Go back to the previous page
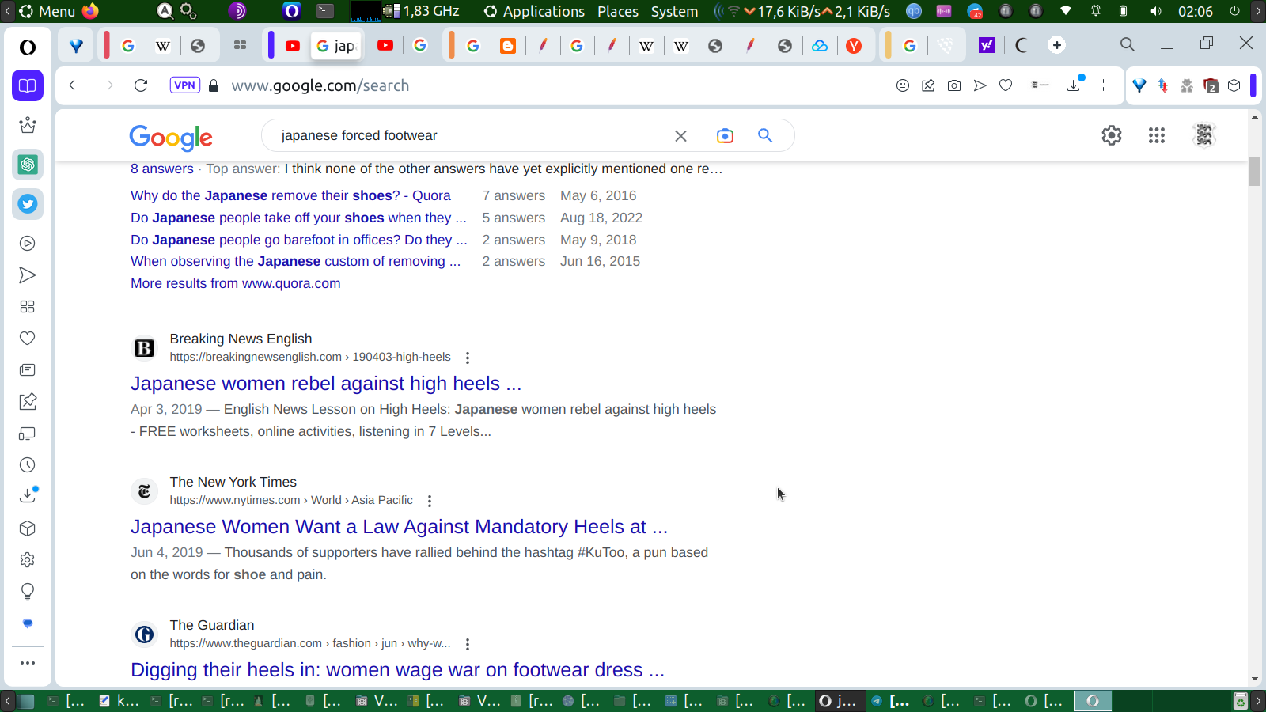Screen dimensions: 1266x712 tap(72, 85)
